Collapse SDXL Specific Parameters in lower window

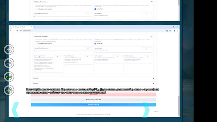152,37
